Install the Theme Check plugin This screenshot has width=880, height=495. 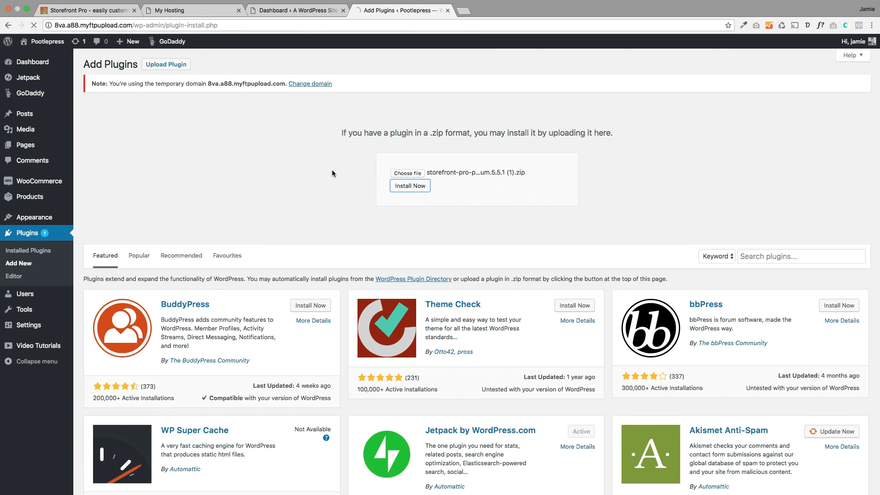tap(575, 306)
